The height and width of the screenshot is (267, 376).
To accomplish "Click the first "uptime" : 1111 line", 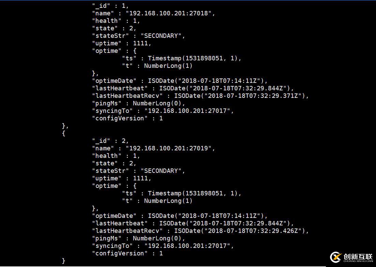I will 122,43.
